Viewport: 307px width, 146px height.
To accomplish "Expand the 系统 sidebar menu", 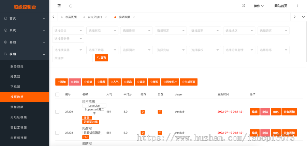I will [25, 31].
